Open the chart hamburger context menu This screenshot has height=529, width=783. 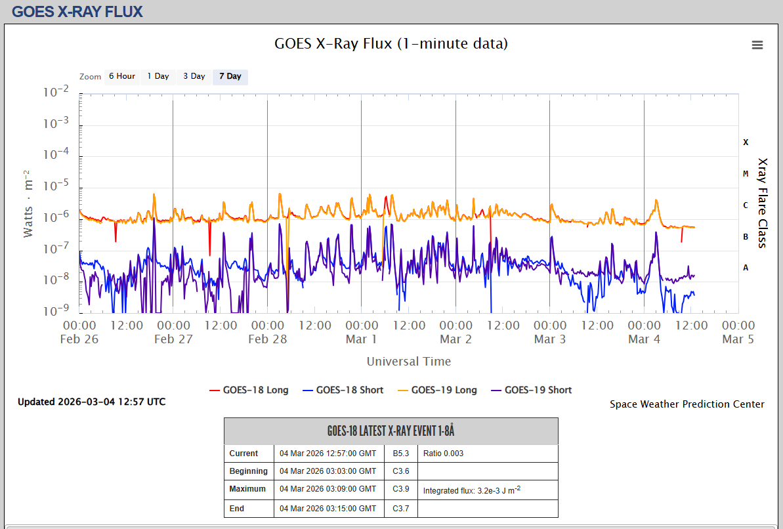(757, 45)
